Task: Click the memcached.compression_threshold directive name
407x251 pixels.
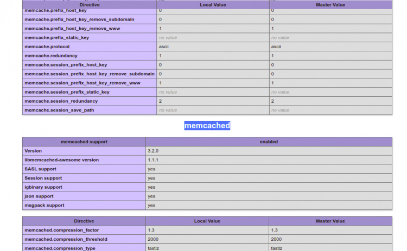Action: (66, 239)
